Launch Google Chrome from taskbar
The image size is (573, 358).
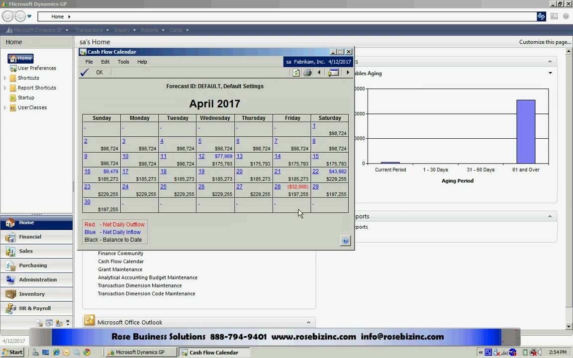point(87,352)
